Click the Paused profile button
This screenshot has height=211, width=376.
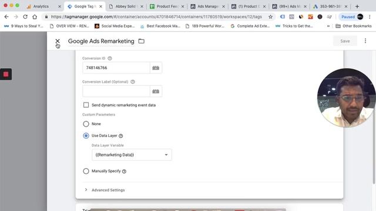(x=351, y=17)
